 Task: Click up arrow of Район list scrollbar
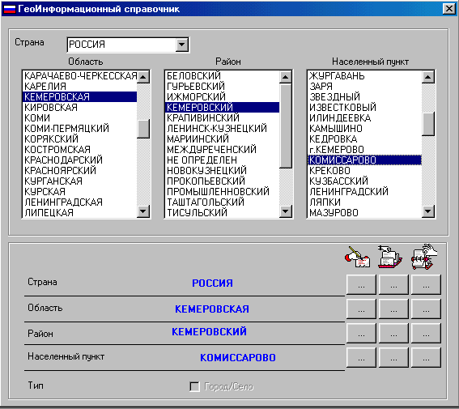tap(286, 77)
